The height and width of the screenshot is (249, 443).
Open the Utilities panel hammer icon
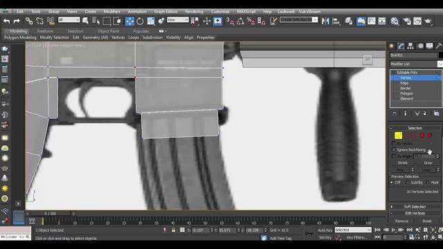[439, 46]
